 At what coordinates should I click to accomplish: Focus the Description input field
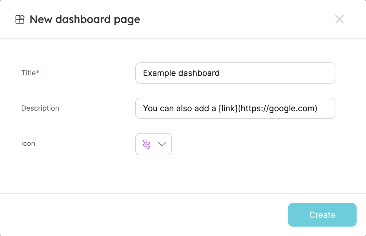(235, 108)
